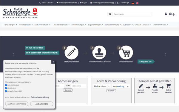179x112 pixels.
Task: Click the email envelope icon
Action: point(57,3)
